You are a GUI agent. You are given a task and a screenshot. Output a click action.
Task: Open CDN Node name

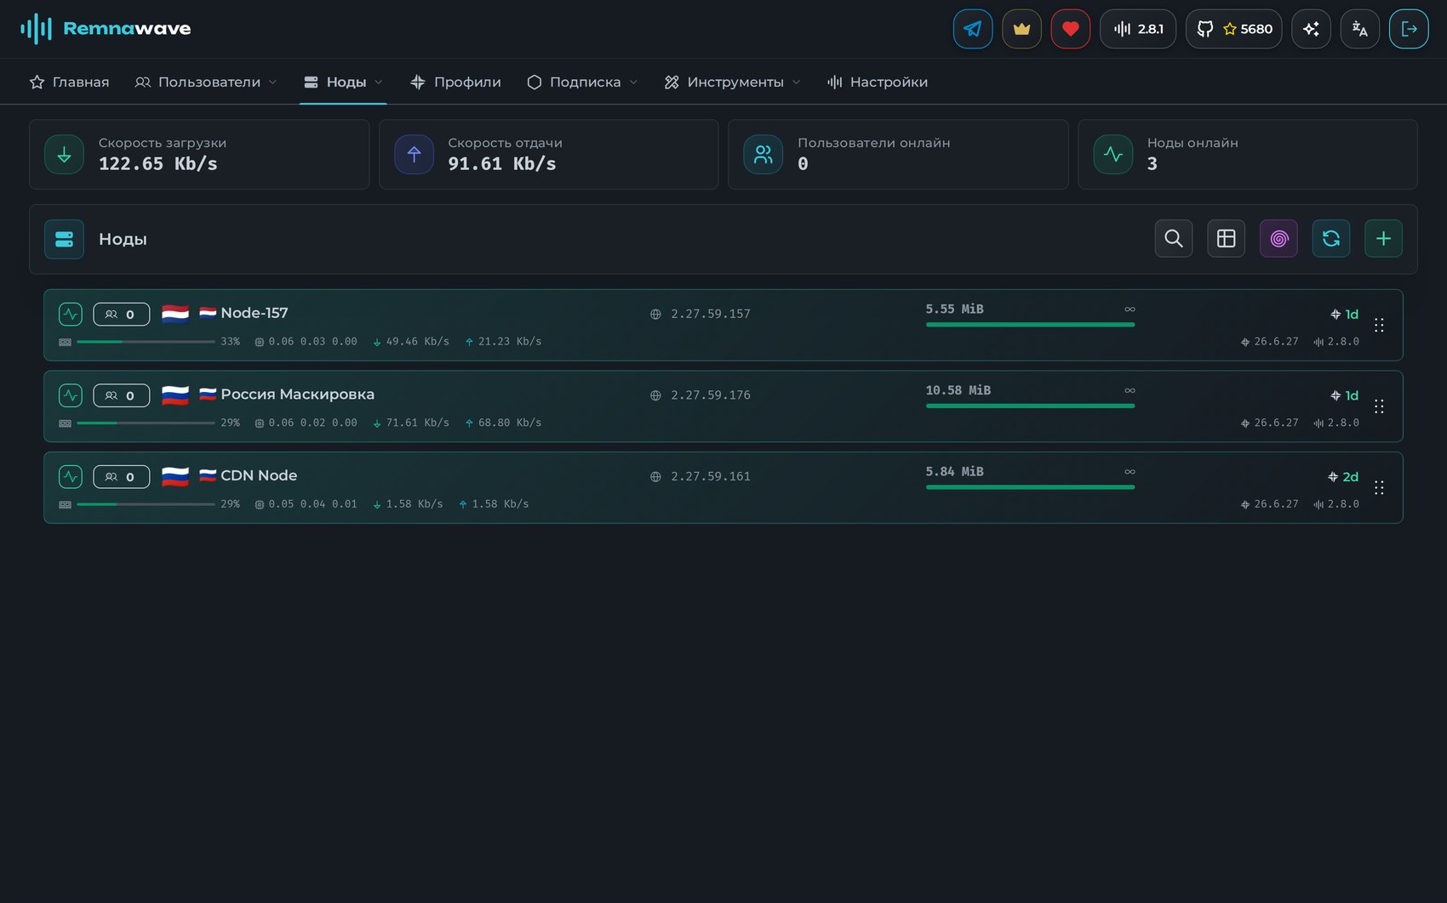259,475
